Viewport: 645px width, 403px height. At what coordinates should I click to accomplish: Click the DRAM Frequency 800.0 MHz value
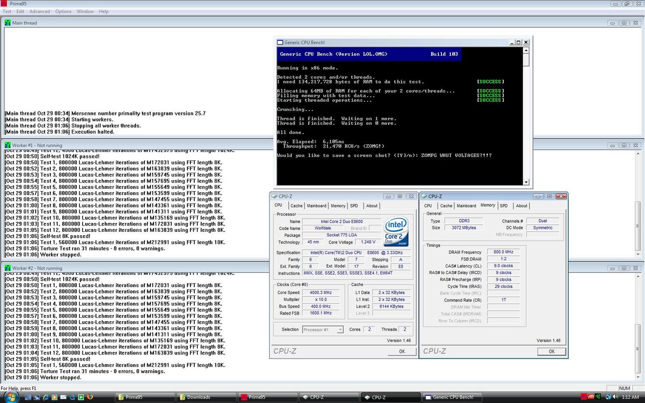click(x=503, y=252)
